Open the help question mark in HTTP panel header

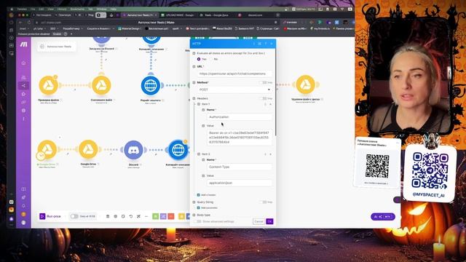point(266,44)
